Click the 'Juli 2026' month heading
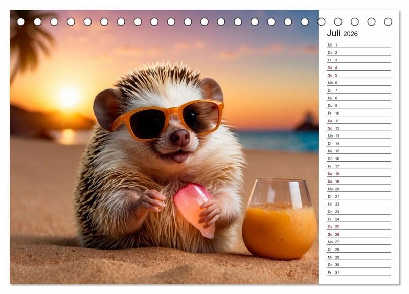This screenshot has width=409, height=294. point(342,33)
